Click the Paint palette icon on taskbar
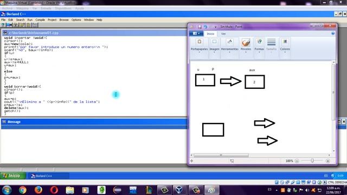347x195 pixels. [x=212, y=190]
